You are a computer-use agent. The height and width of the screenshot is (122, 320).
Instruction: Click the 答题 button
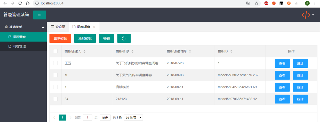point(107,38)
